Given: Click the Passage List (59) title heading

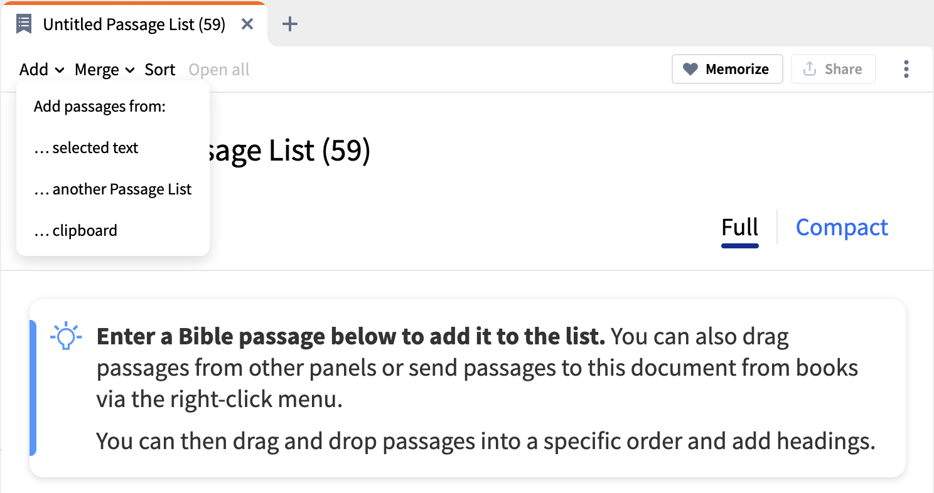Looking at the screenshot, I should (x=289, y=151).
